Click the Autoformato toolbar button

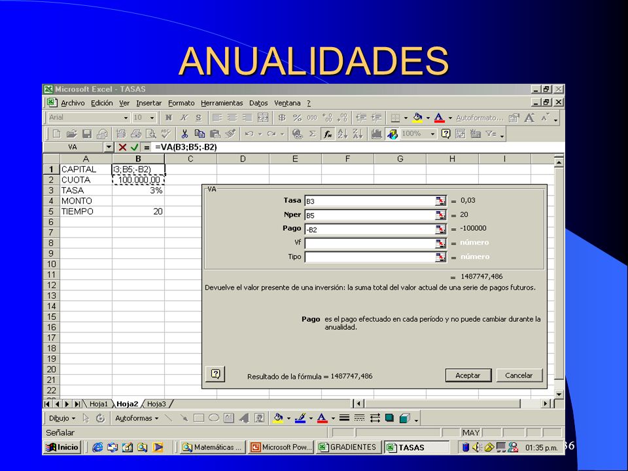(480, 118)
